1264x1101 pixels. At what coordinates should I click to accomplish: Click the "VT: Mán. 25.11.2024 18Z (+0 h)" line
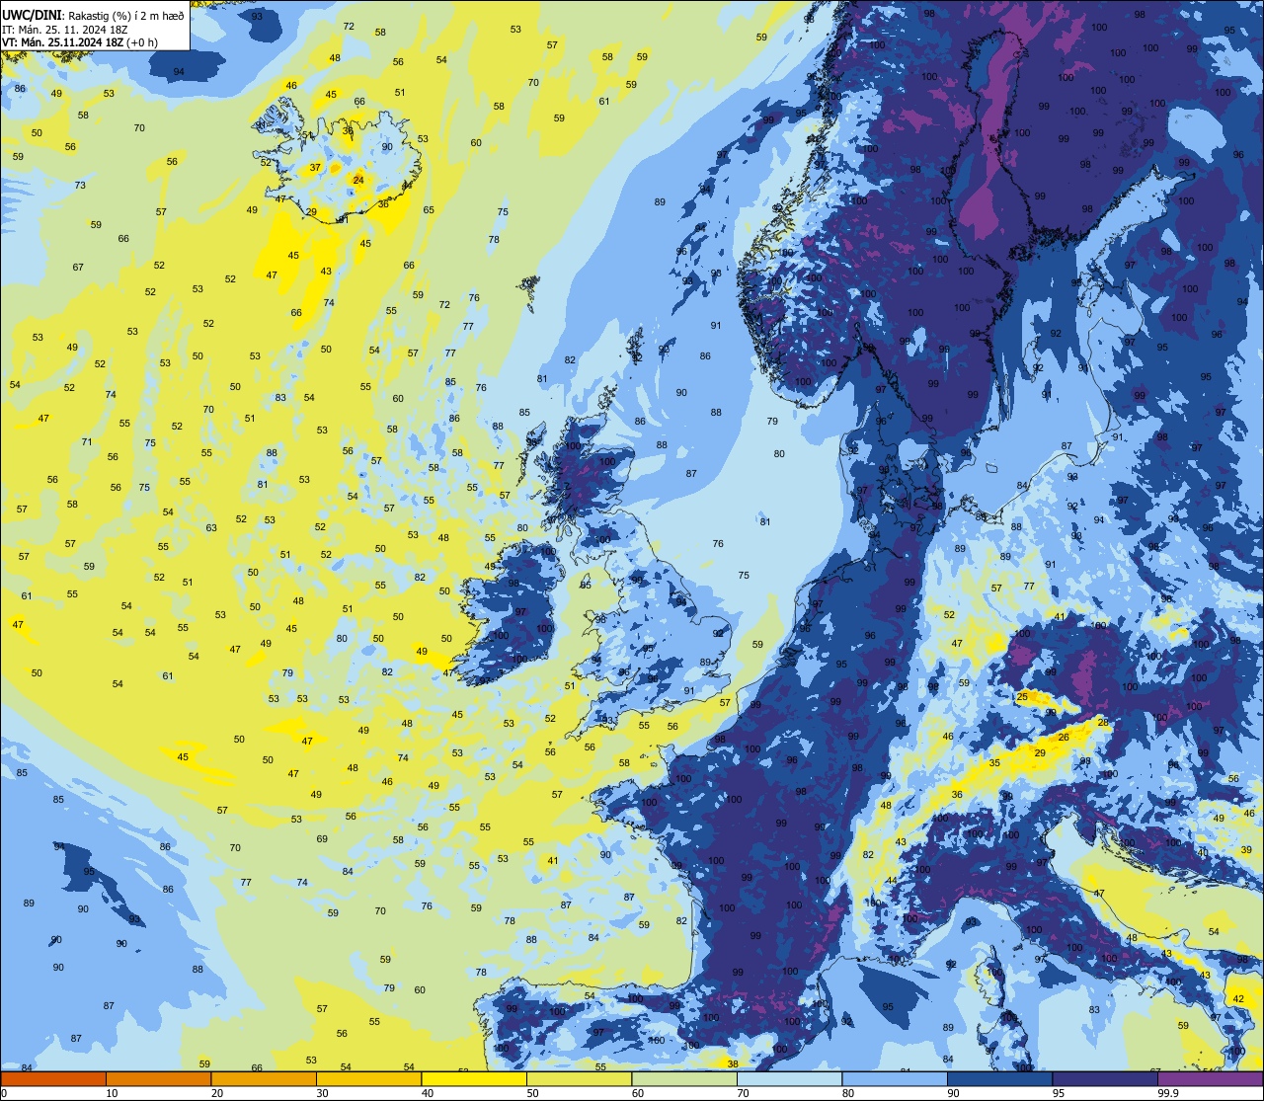click(x=80, y=42)
